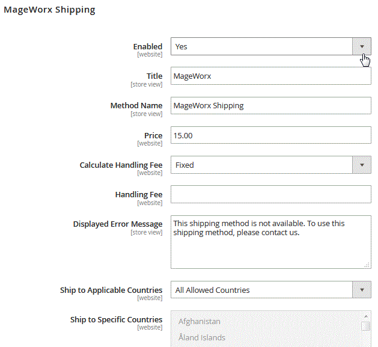Focus the Method Name text field
This screenshot has height=347, width=378.
(270, 106)
